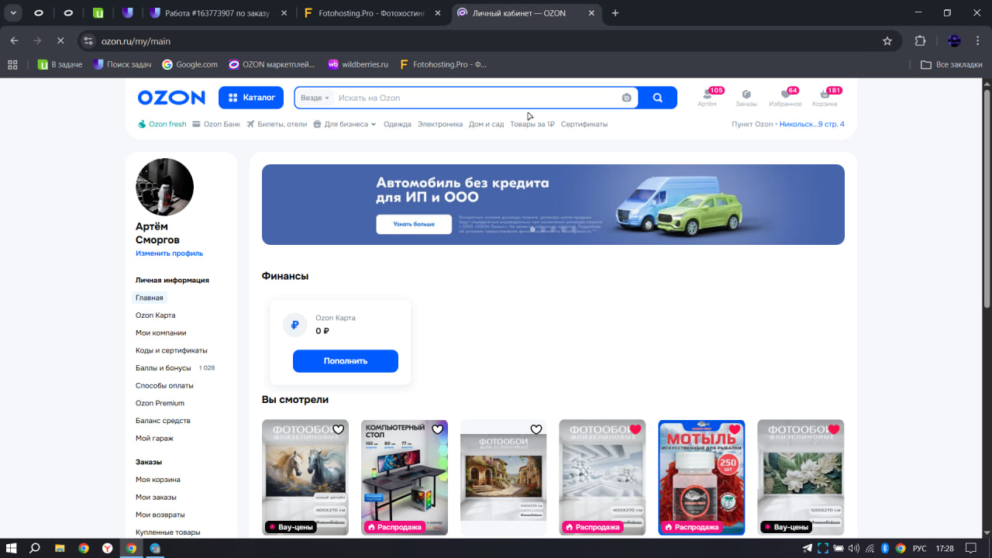Open Моя корзина sidebar item
The height and width of the screenshot is (558, 992).
pyautogui.click(x=158, y=480)
